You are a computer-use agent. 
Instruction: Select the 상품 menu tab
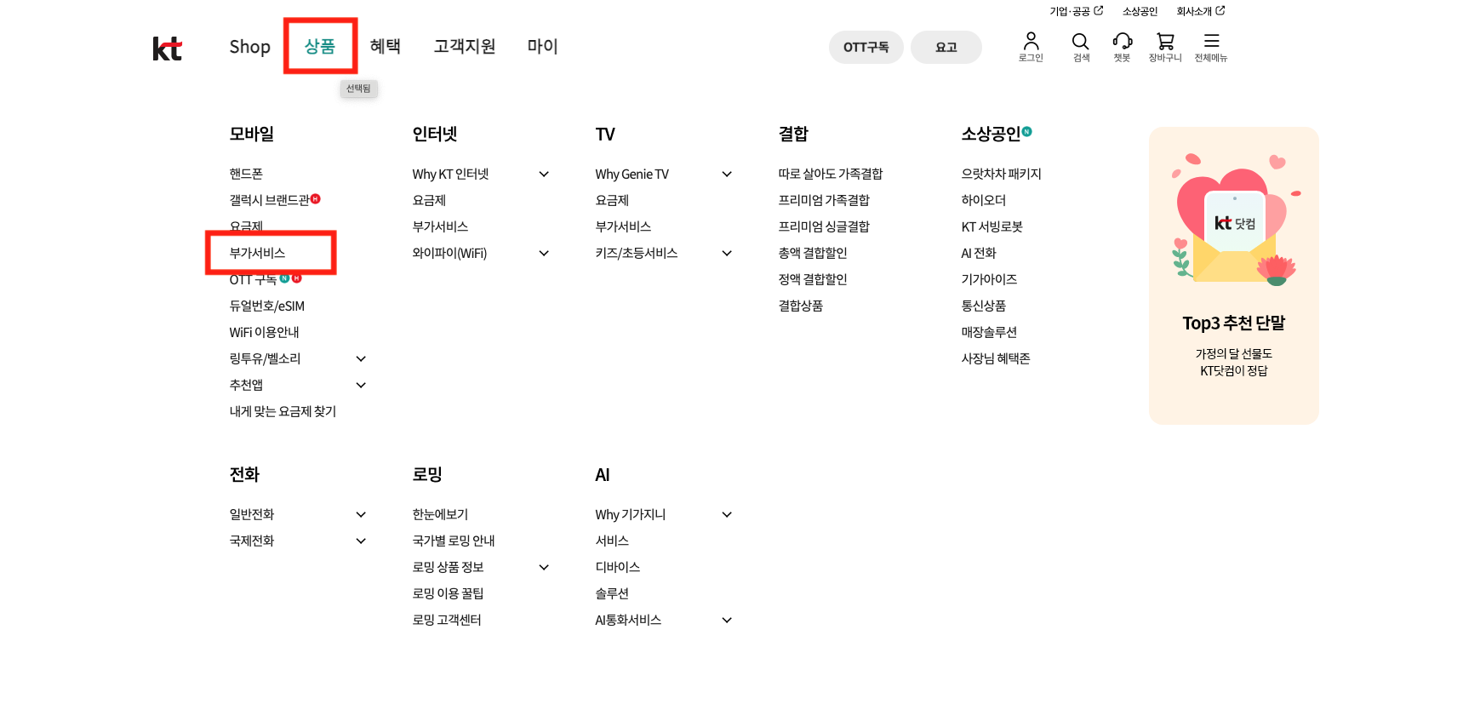coord(320,46)
